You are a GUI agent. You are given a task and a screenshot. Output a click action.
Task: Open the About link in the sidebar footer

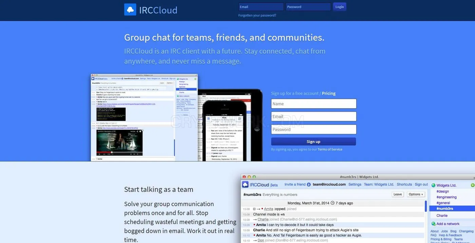click(x=435, y=231)
